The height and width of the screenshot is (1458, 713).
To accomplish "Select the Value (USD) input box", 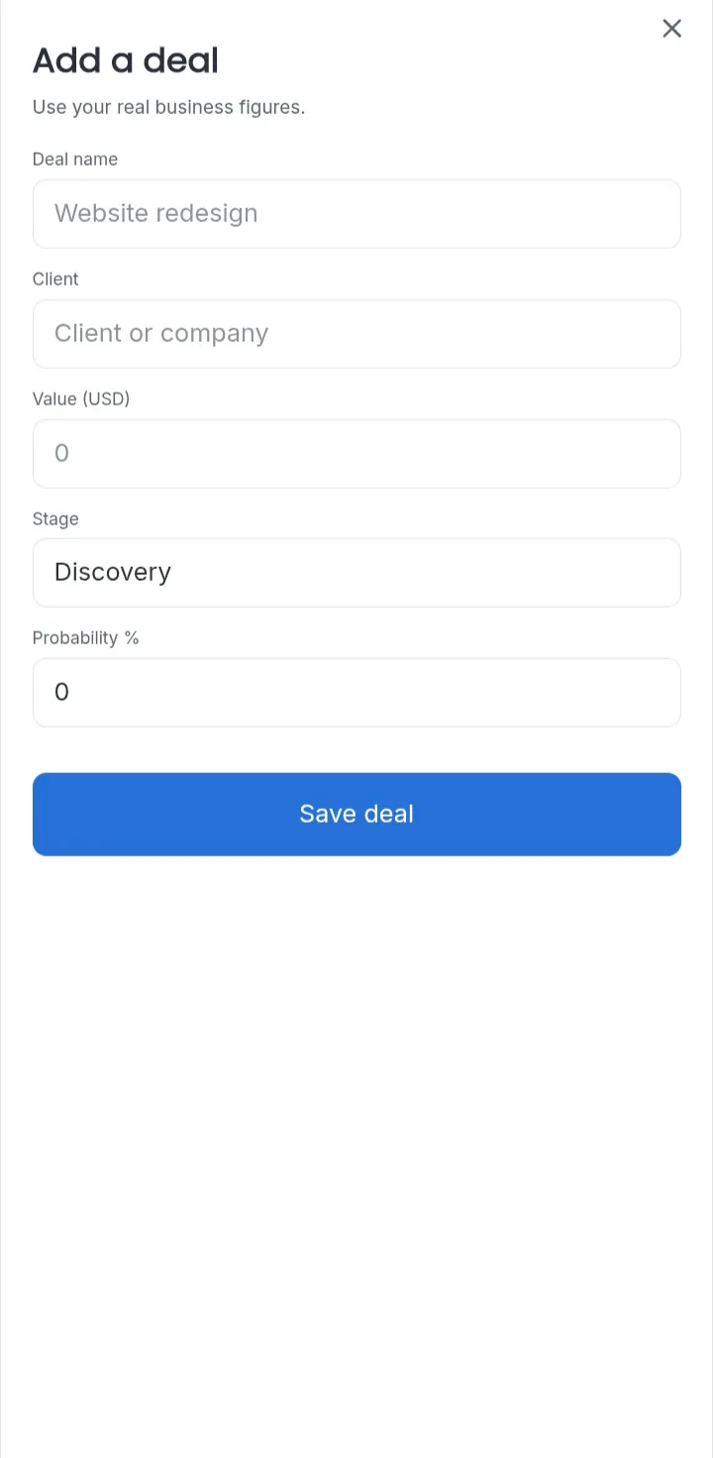I will pos(356,453).
